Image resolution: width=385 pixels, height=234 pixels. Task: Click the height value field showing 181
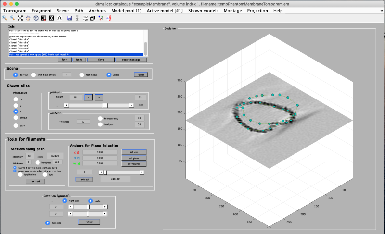coord(76,97)
